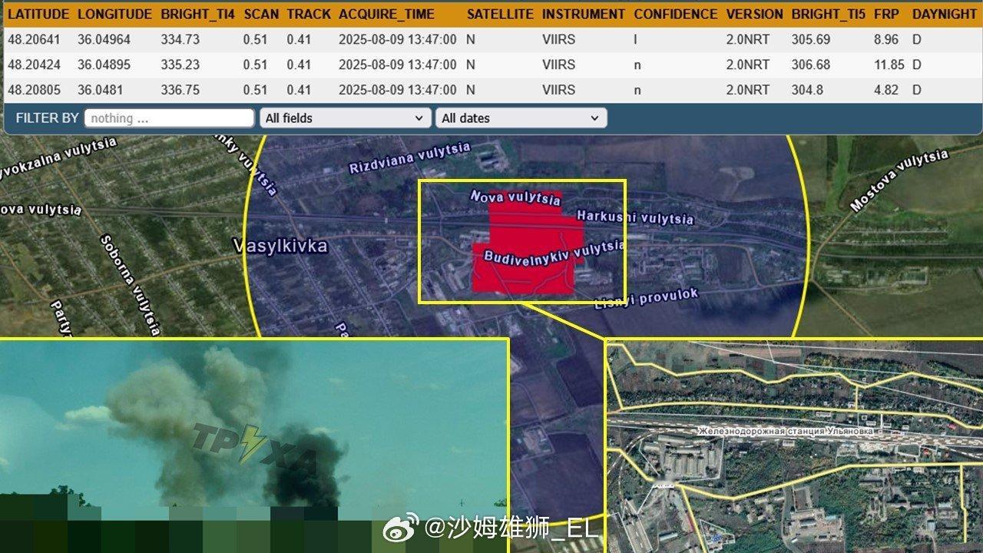Open the All fields dropdown
Viewport: 983px width, 553px height.
pos(345,118)
